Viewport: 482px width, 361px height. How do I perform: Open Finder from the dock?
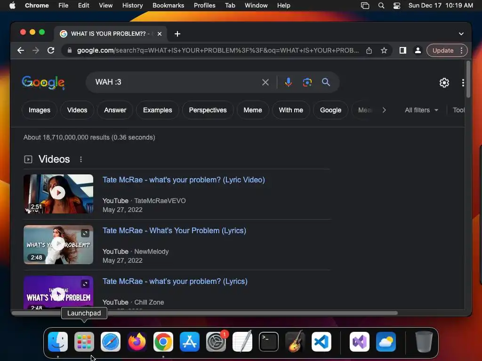pyautogui.click(x=58, y=342)
